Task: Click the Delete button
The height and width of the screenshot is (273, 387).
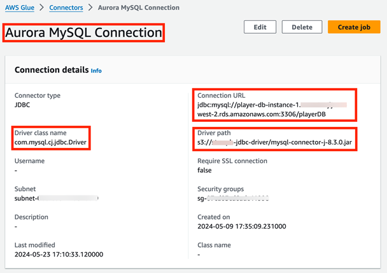Action: click(x=302, y=27)
